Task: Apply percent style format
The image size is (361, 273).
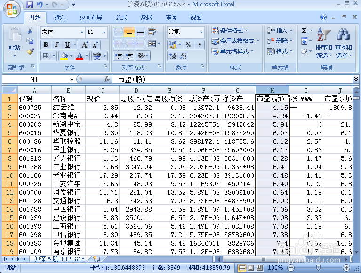Action: [188, 45]
